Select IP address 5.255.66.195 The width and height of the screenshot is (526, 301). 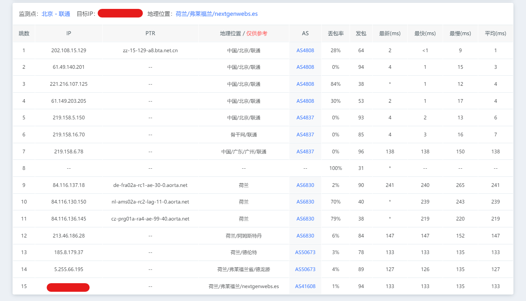pyautogui.click(x=69, y=269)
